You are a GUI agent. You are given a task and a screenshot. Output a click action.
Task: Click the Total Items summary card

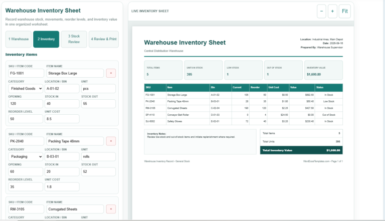pos(163,70)
